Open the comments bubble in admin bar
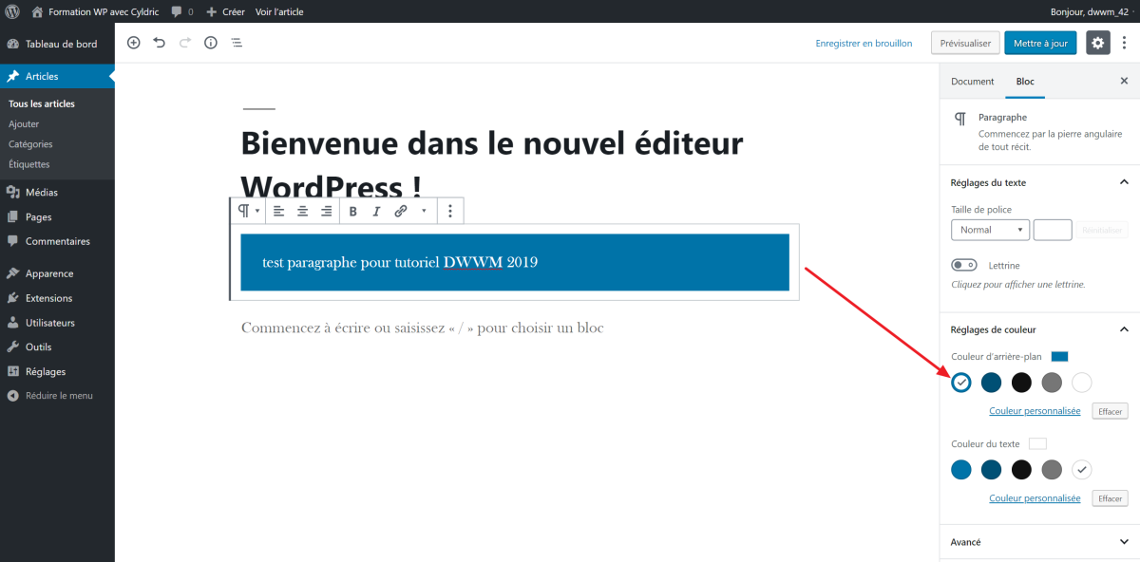The image size is (1140, 562). (181, 11)
